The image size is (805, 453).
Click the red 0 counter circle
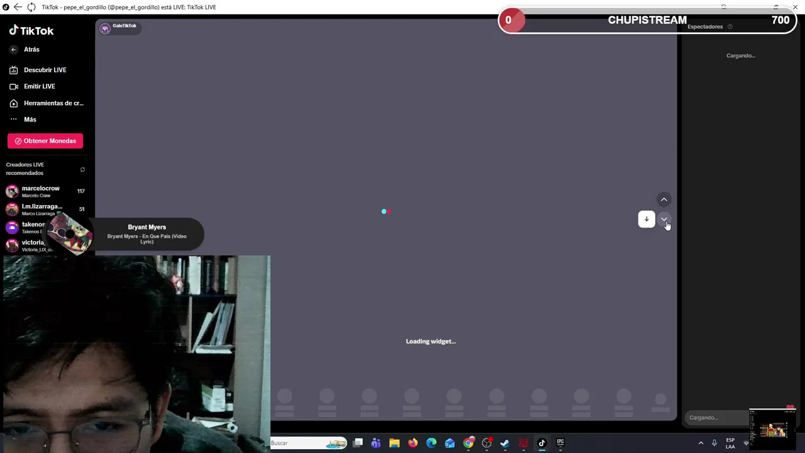511,20
